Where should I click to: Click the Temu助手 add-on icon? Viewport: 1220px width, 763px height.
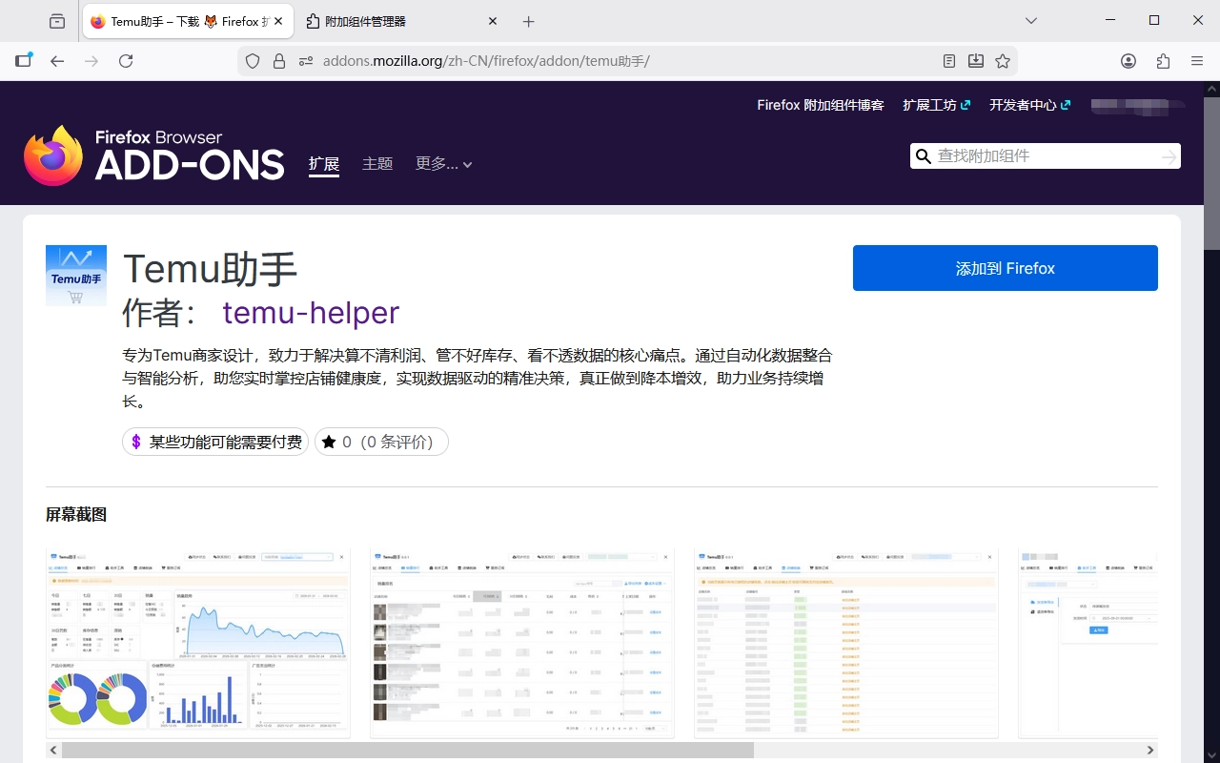(76, 276)
